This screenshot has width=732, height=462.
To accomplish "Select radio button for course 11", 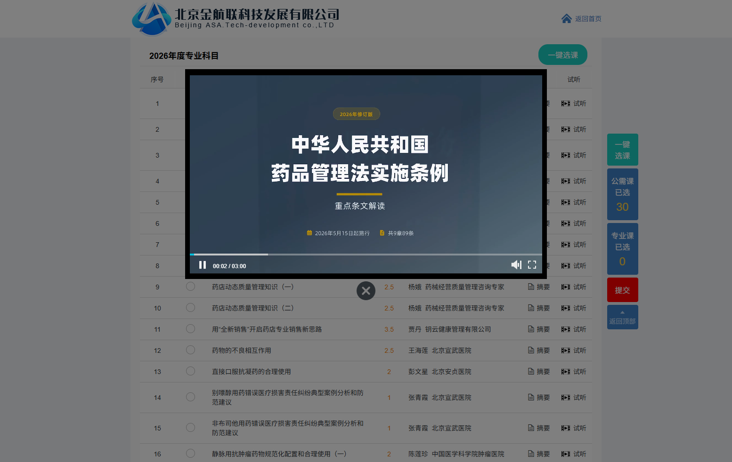I will 190,329.
